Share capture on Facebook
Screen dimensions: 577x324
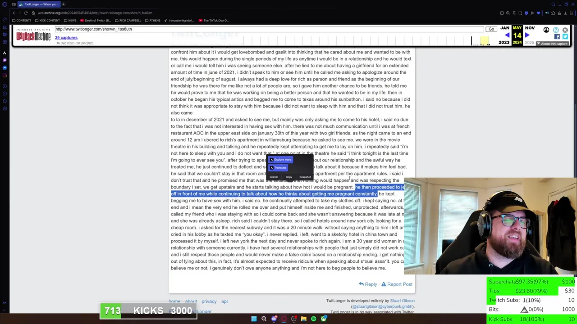[x=557, y=37]
